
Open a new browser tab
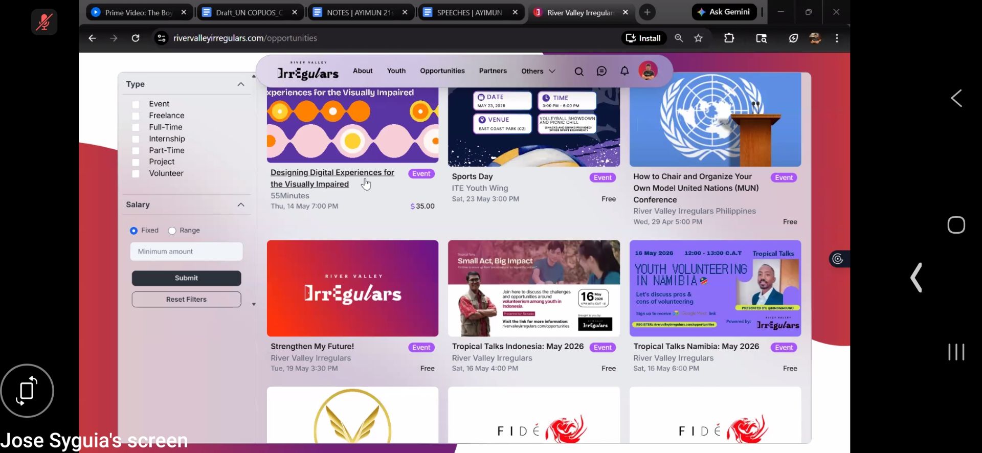pos(647,12)
